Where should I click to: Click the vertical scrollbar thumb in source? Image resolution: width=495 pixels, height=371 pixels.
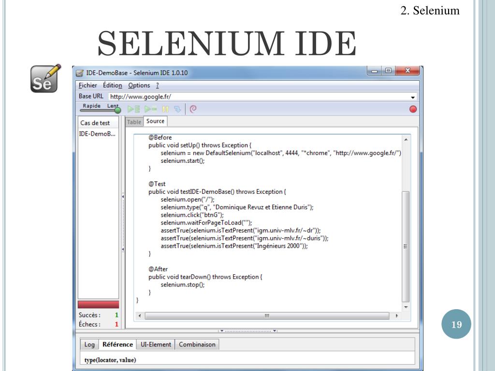406,246
